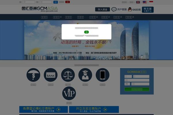Focus the phone number field beside 49
173x115 pixels.
click(x=140, y=84)
